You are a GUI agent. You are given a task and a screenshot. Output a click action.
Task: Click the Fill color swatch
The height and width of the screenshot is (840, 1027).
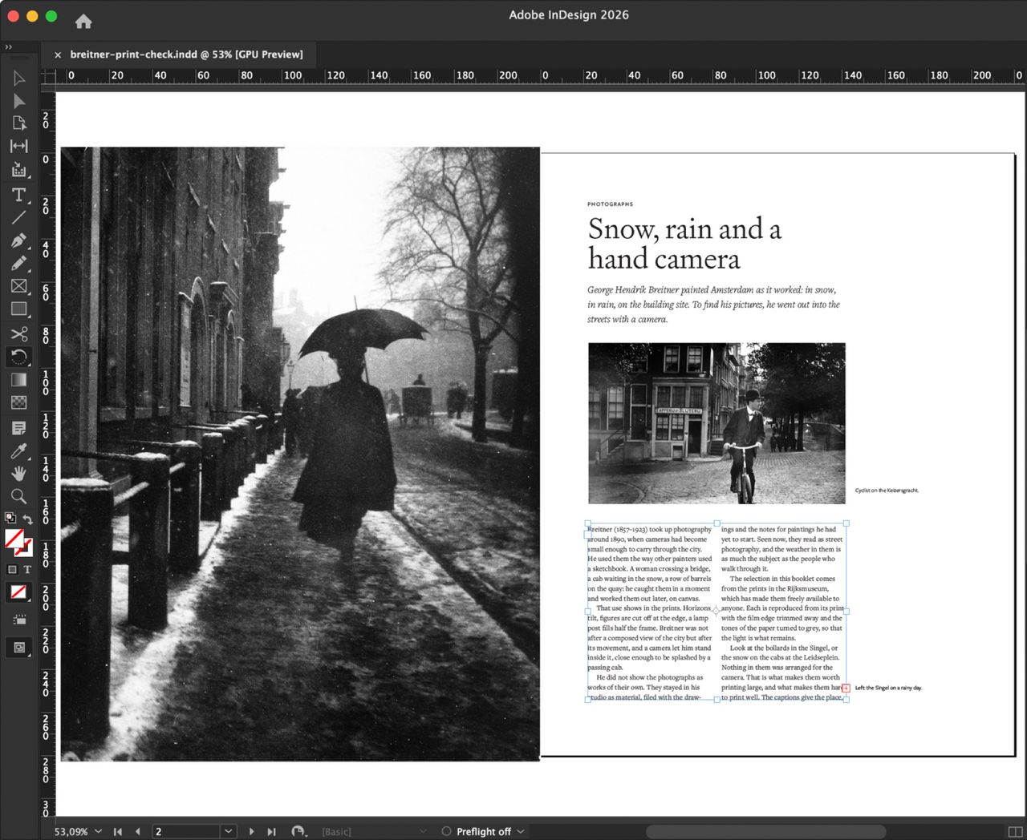(x=14, y=539)
